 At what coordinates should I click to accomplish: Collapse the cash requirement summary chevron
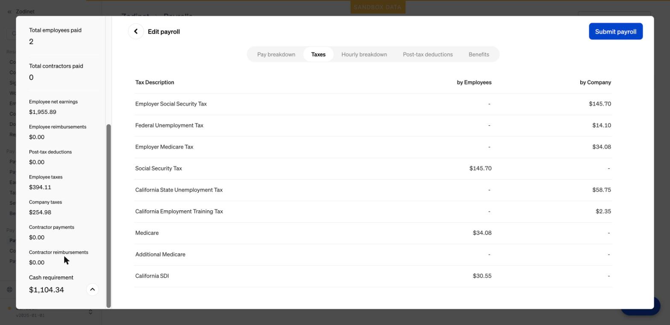[92, 290]
